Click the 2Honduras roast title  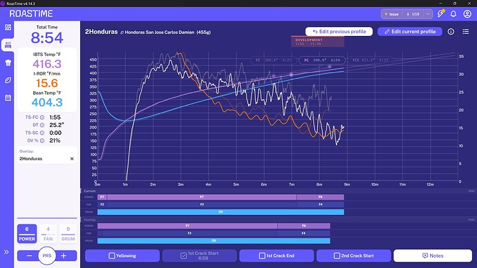point(102,32)
